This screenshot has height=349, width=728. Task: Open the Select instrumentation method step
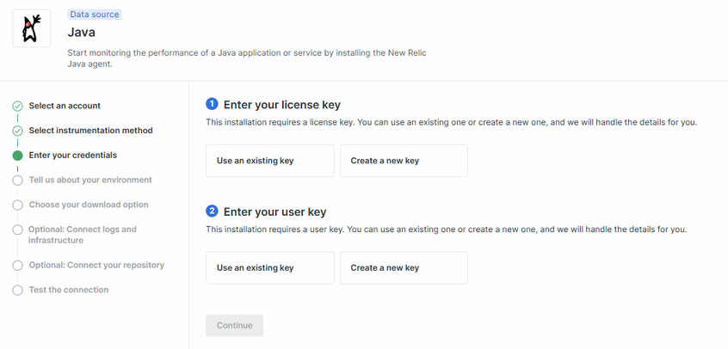click(90, 131)
